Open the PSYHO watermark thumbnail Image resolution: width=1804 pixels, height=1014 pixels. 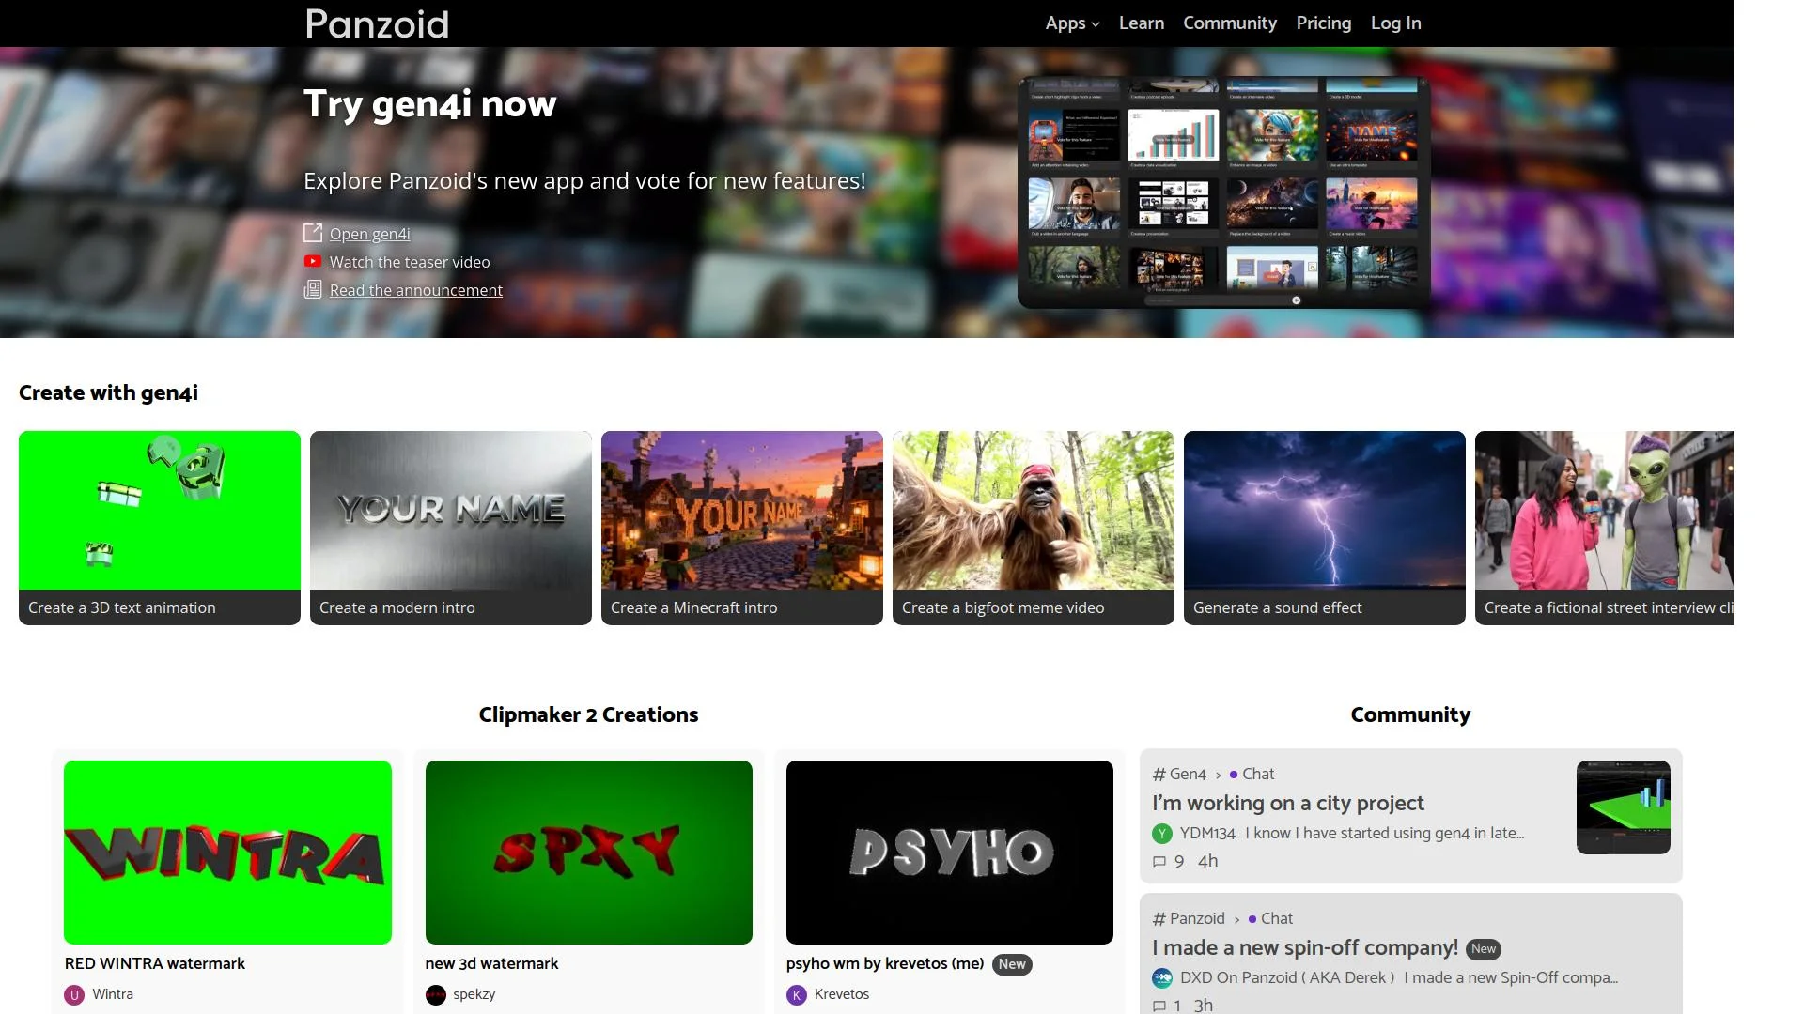[x=950, y=853]
